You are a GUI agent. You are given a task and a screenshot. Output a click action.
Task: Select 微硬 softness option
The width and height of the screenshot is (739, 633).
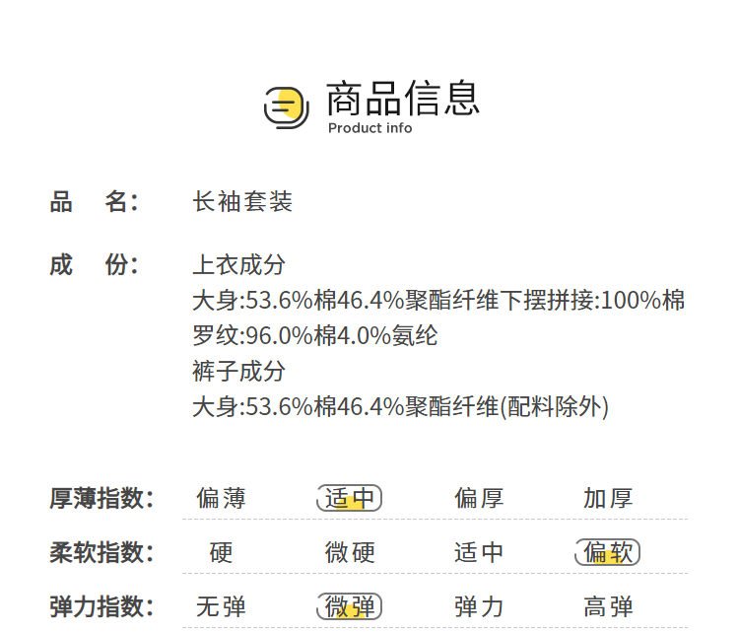(x=350, y=552)
